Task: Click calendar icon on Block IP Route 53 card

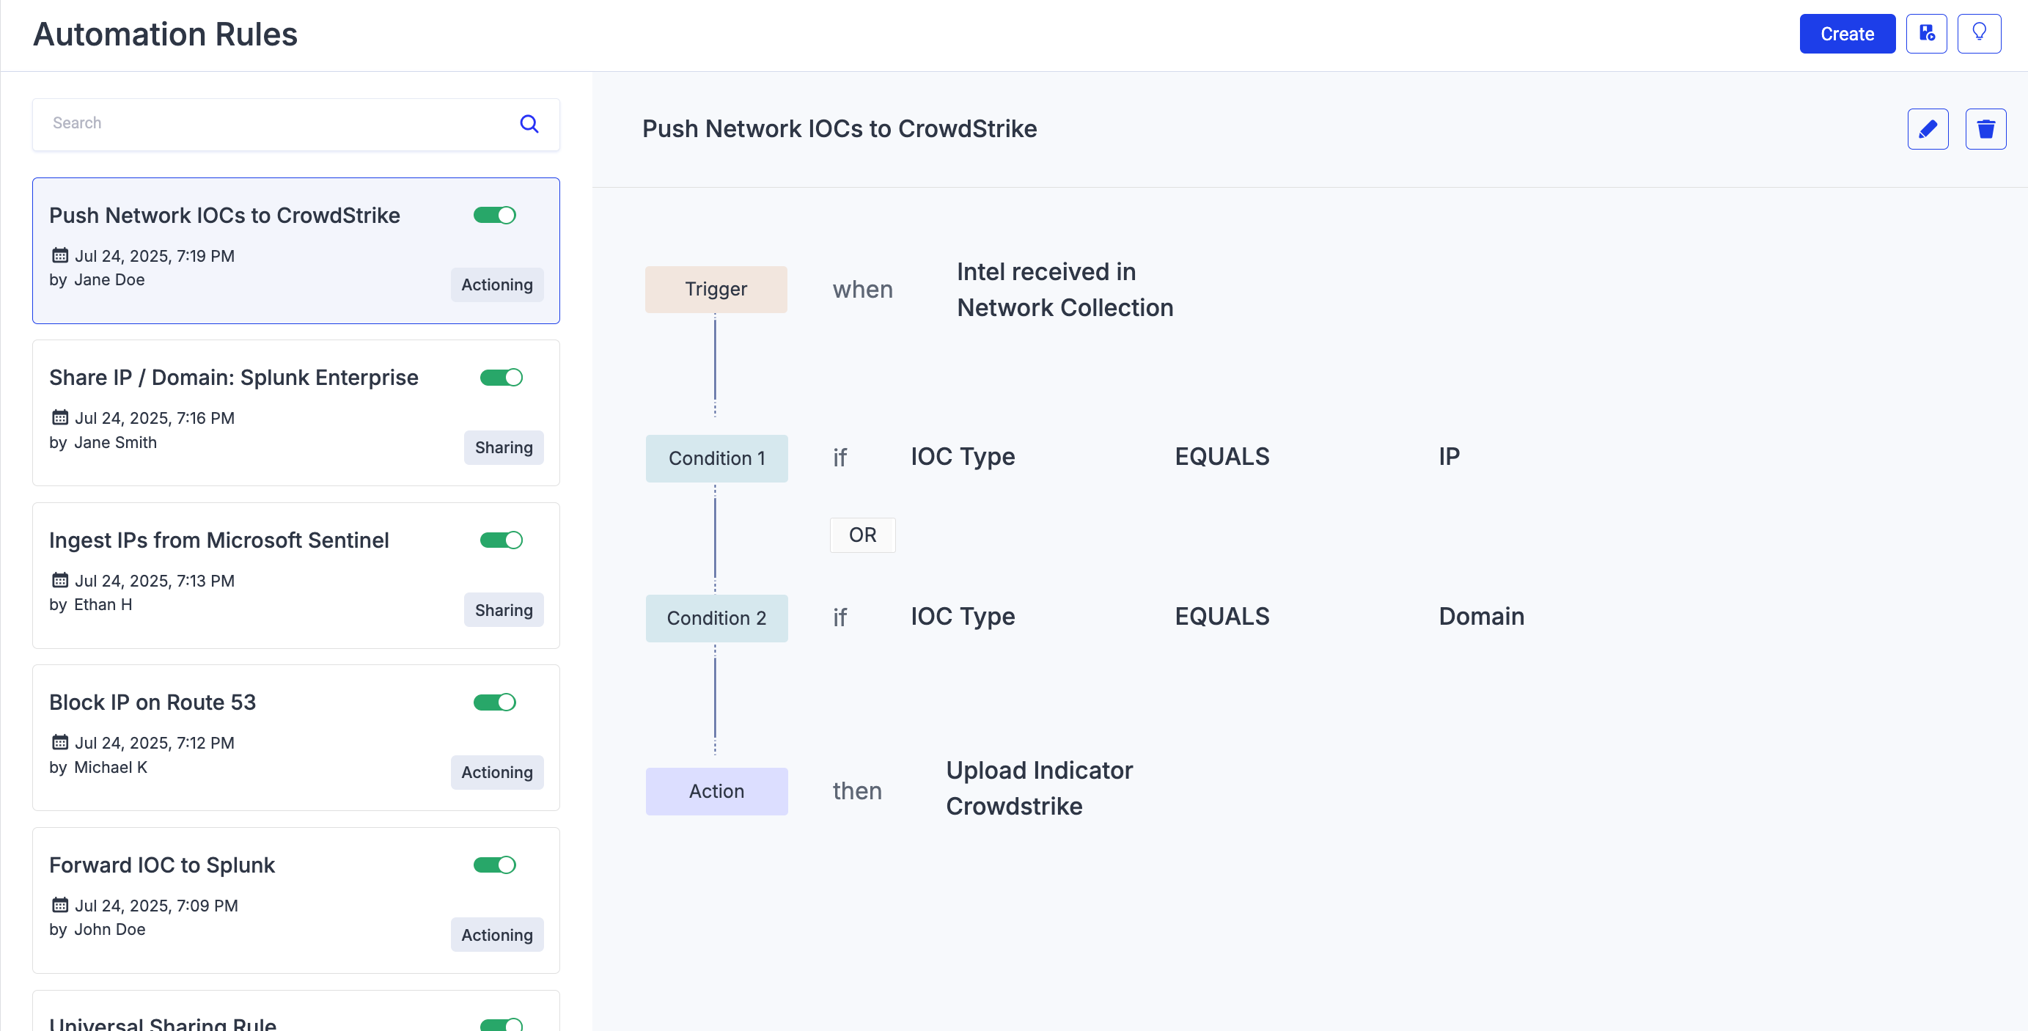Action: [x=60, y=742]
